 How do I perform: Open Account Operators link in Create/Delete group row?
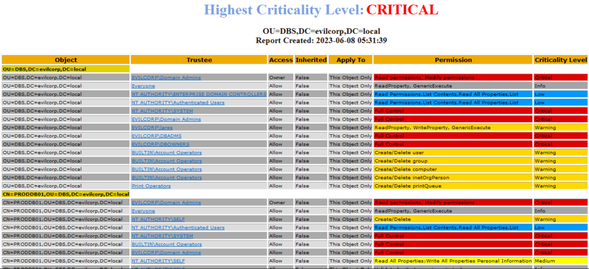coord(166,161)
